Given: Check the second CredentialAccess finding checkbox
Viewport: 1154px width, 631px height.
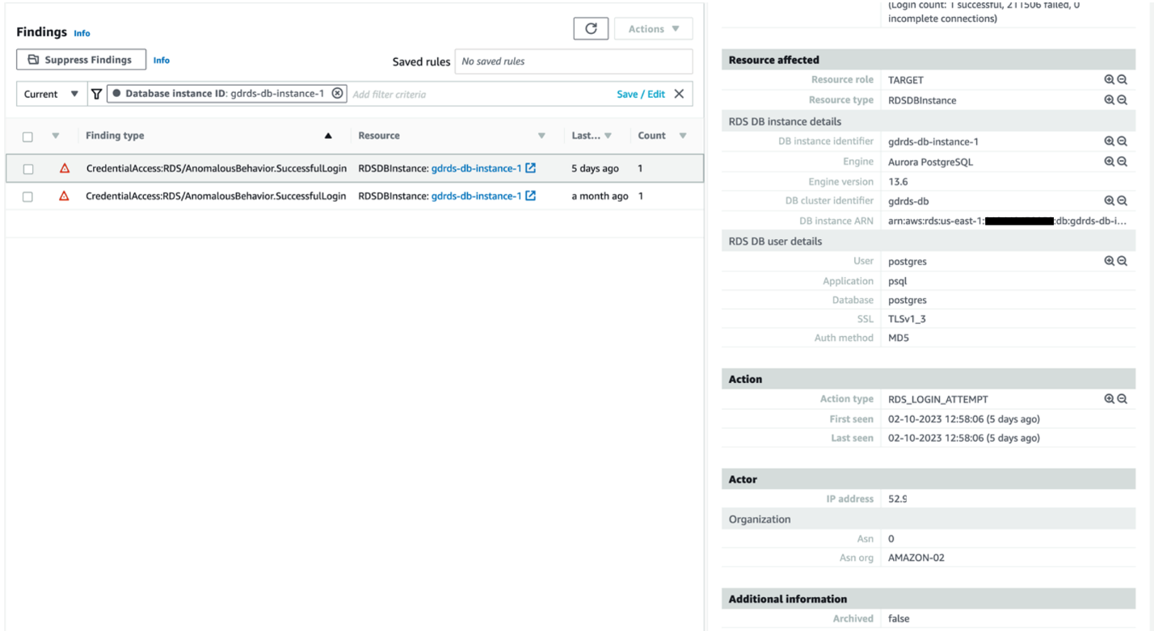Looking at the screenshot, I should 27,196.
